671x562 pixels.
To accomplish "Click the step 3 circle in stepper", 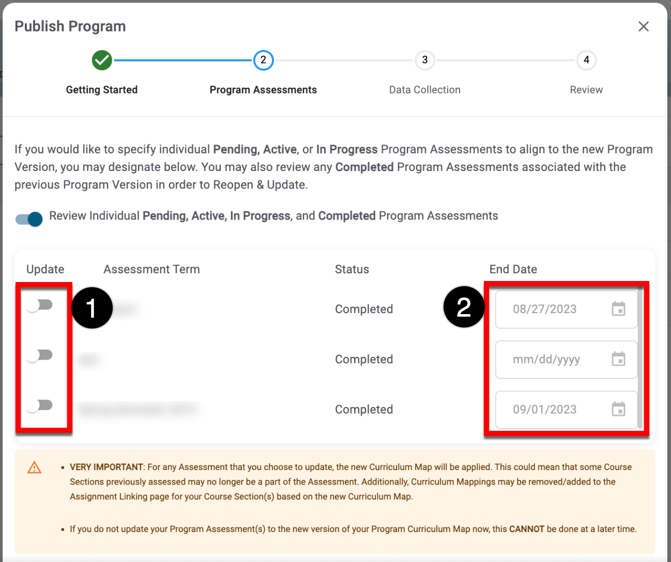I will click(424, 60).
